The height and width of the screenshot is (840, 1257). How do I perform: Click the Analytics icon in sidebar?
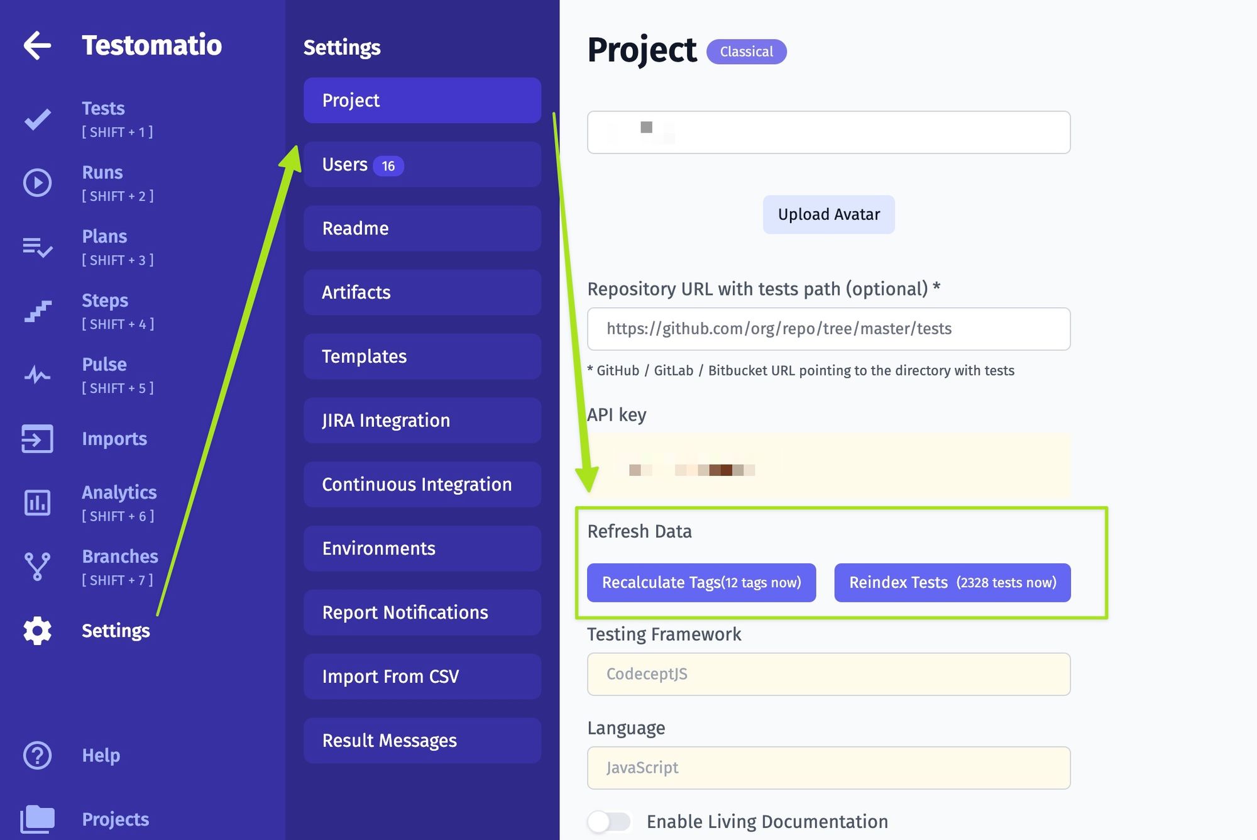[38, 502]
